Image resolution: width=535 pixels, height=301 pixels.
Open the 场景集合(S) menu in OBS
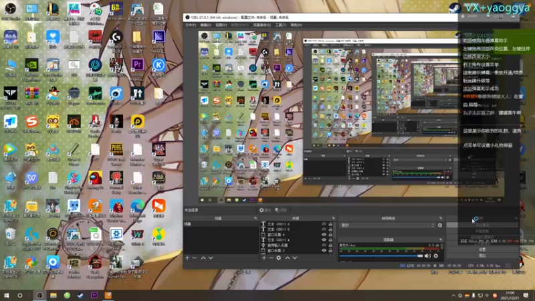(x=261, y=25)
